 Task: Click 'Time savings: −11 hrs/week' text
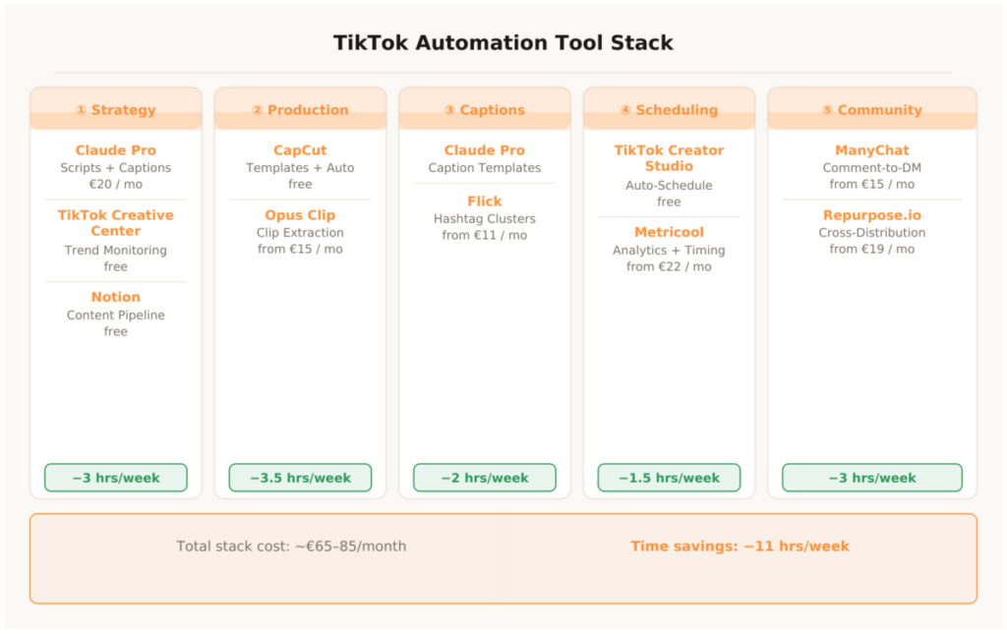[x=740, y=547]
